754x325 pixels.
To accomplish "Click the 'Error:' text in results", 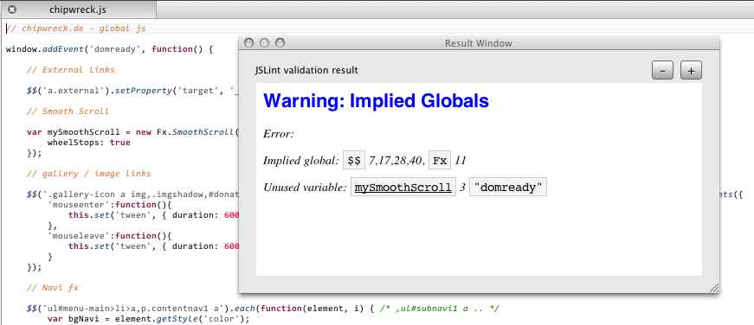I will click(279, 134).
